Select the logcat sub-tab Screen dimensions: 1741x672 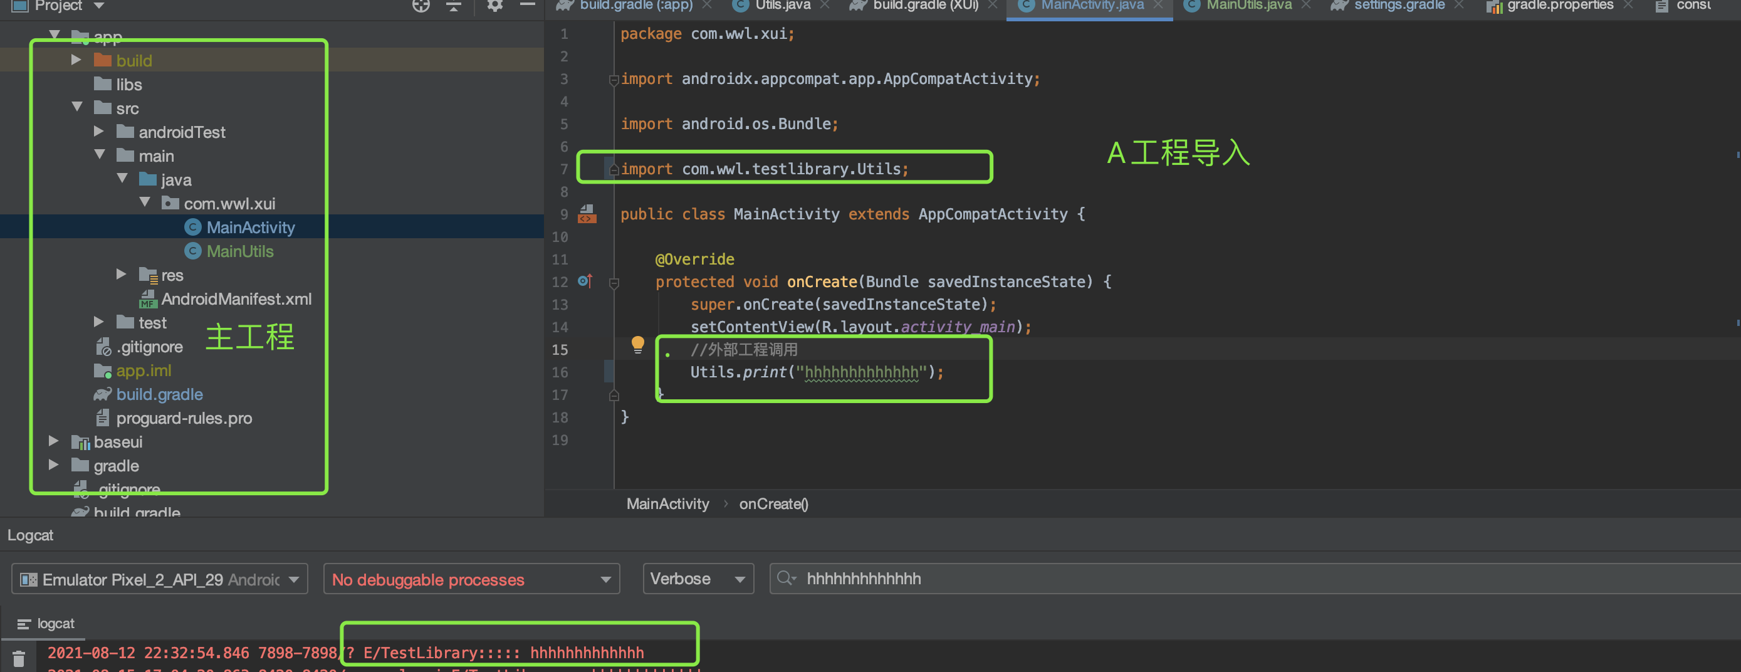(x=45, y=623)
